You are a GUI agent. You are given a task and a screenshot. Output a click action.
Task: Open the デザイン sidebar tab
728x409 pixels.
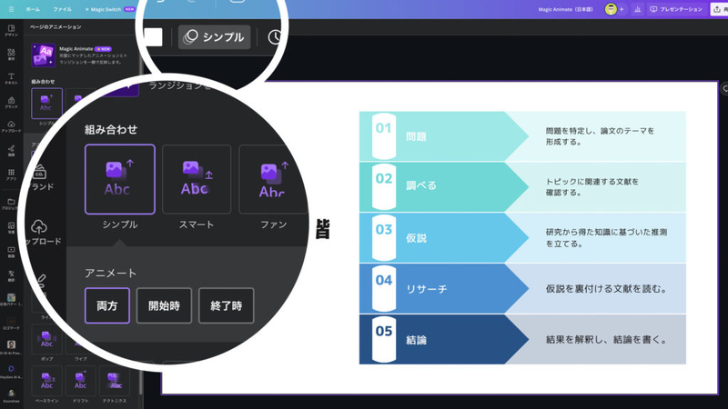click(x=11, y=31)
